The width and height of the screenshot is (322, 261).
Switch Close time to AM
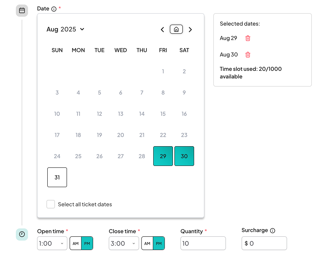pyautogui.click(x=147, y=244)
